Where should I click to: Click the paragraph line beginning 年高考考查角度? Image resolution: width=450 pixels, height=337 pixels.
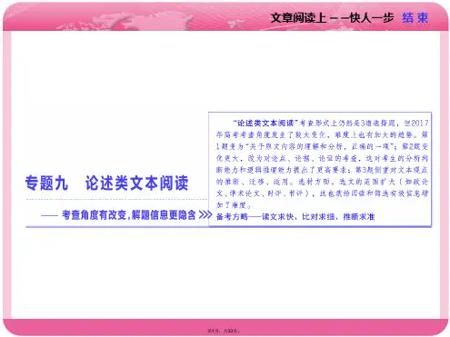322,134
